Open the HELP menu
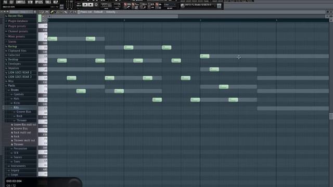The image size is (333, 187). [56, 2]
